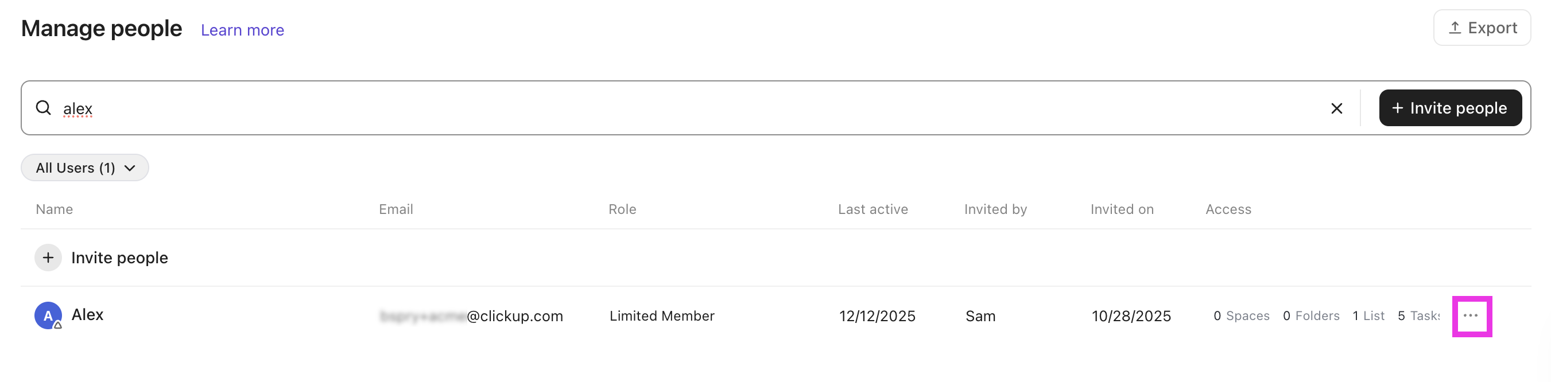1551x382 pixels.
Task: Sort by Last active column header
Action: 873,209
